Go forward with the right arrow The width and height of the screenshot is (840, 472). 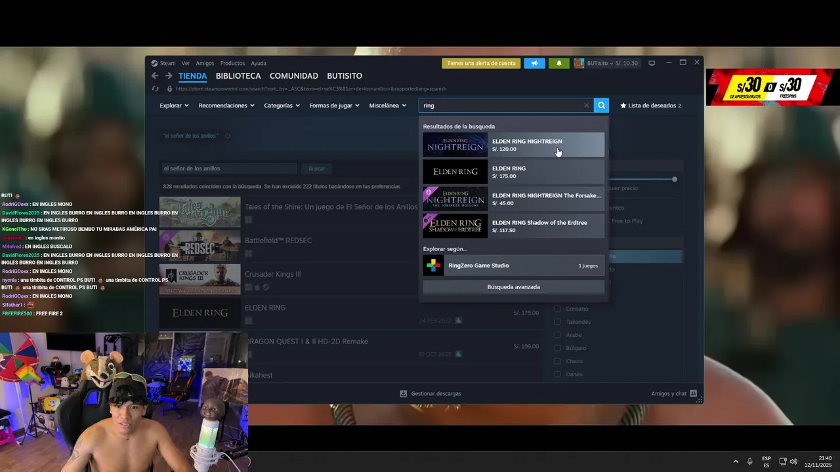pyautogui.click(x=169, y=76)
